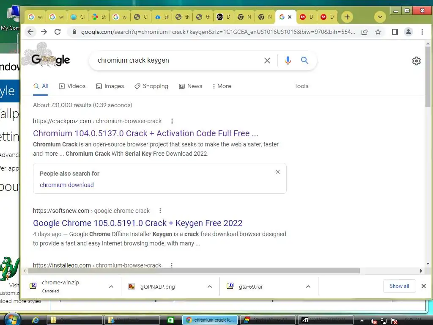Switch to Shopping results tab
This screenshot has height=325, width=433.
click(151, 86)
